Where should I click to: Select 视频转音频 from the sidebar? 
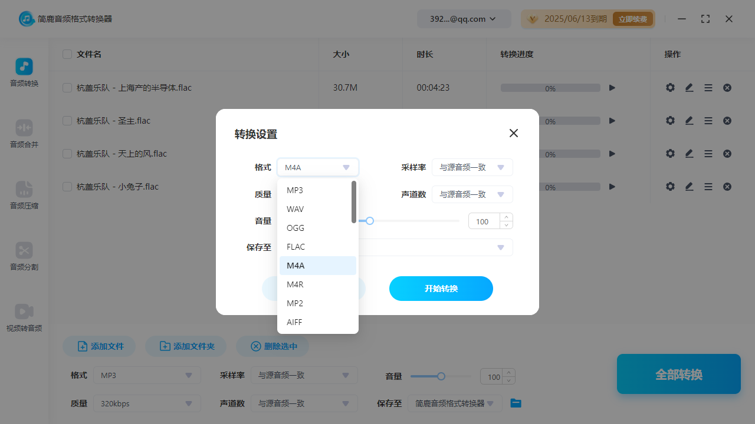coord(24,319)
